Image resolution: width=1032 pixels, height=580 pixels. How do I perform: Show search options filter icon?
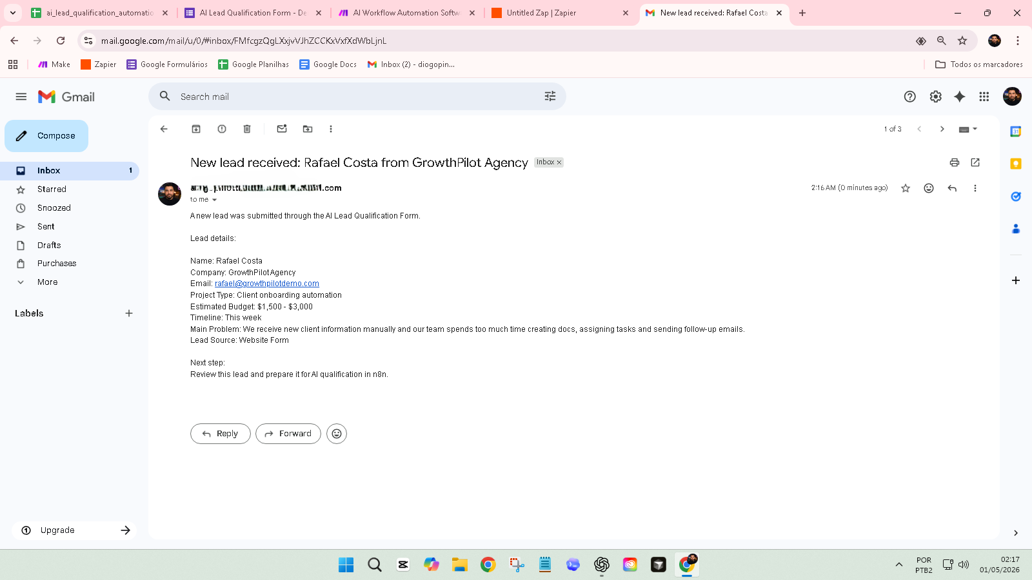tap(550, 96)
